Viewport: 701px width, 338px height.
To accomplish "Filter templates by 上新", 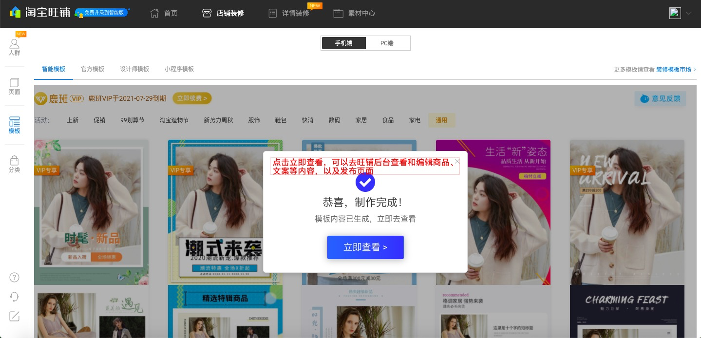I will (73, 120).
